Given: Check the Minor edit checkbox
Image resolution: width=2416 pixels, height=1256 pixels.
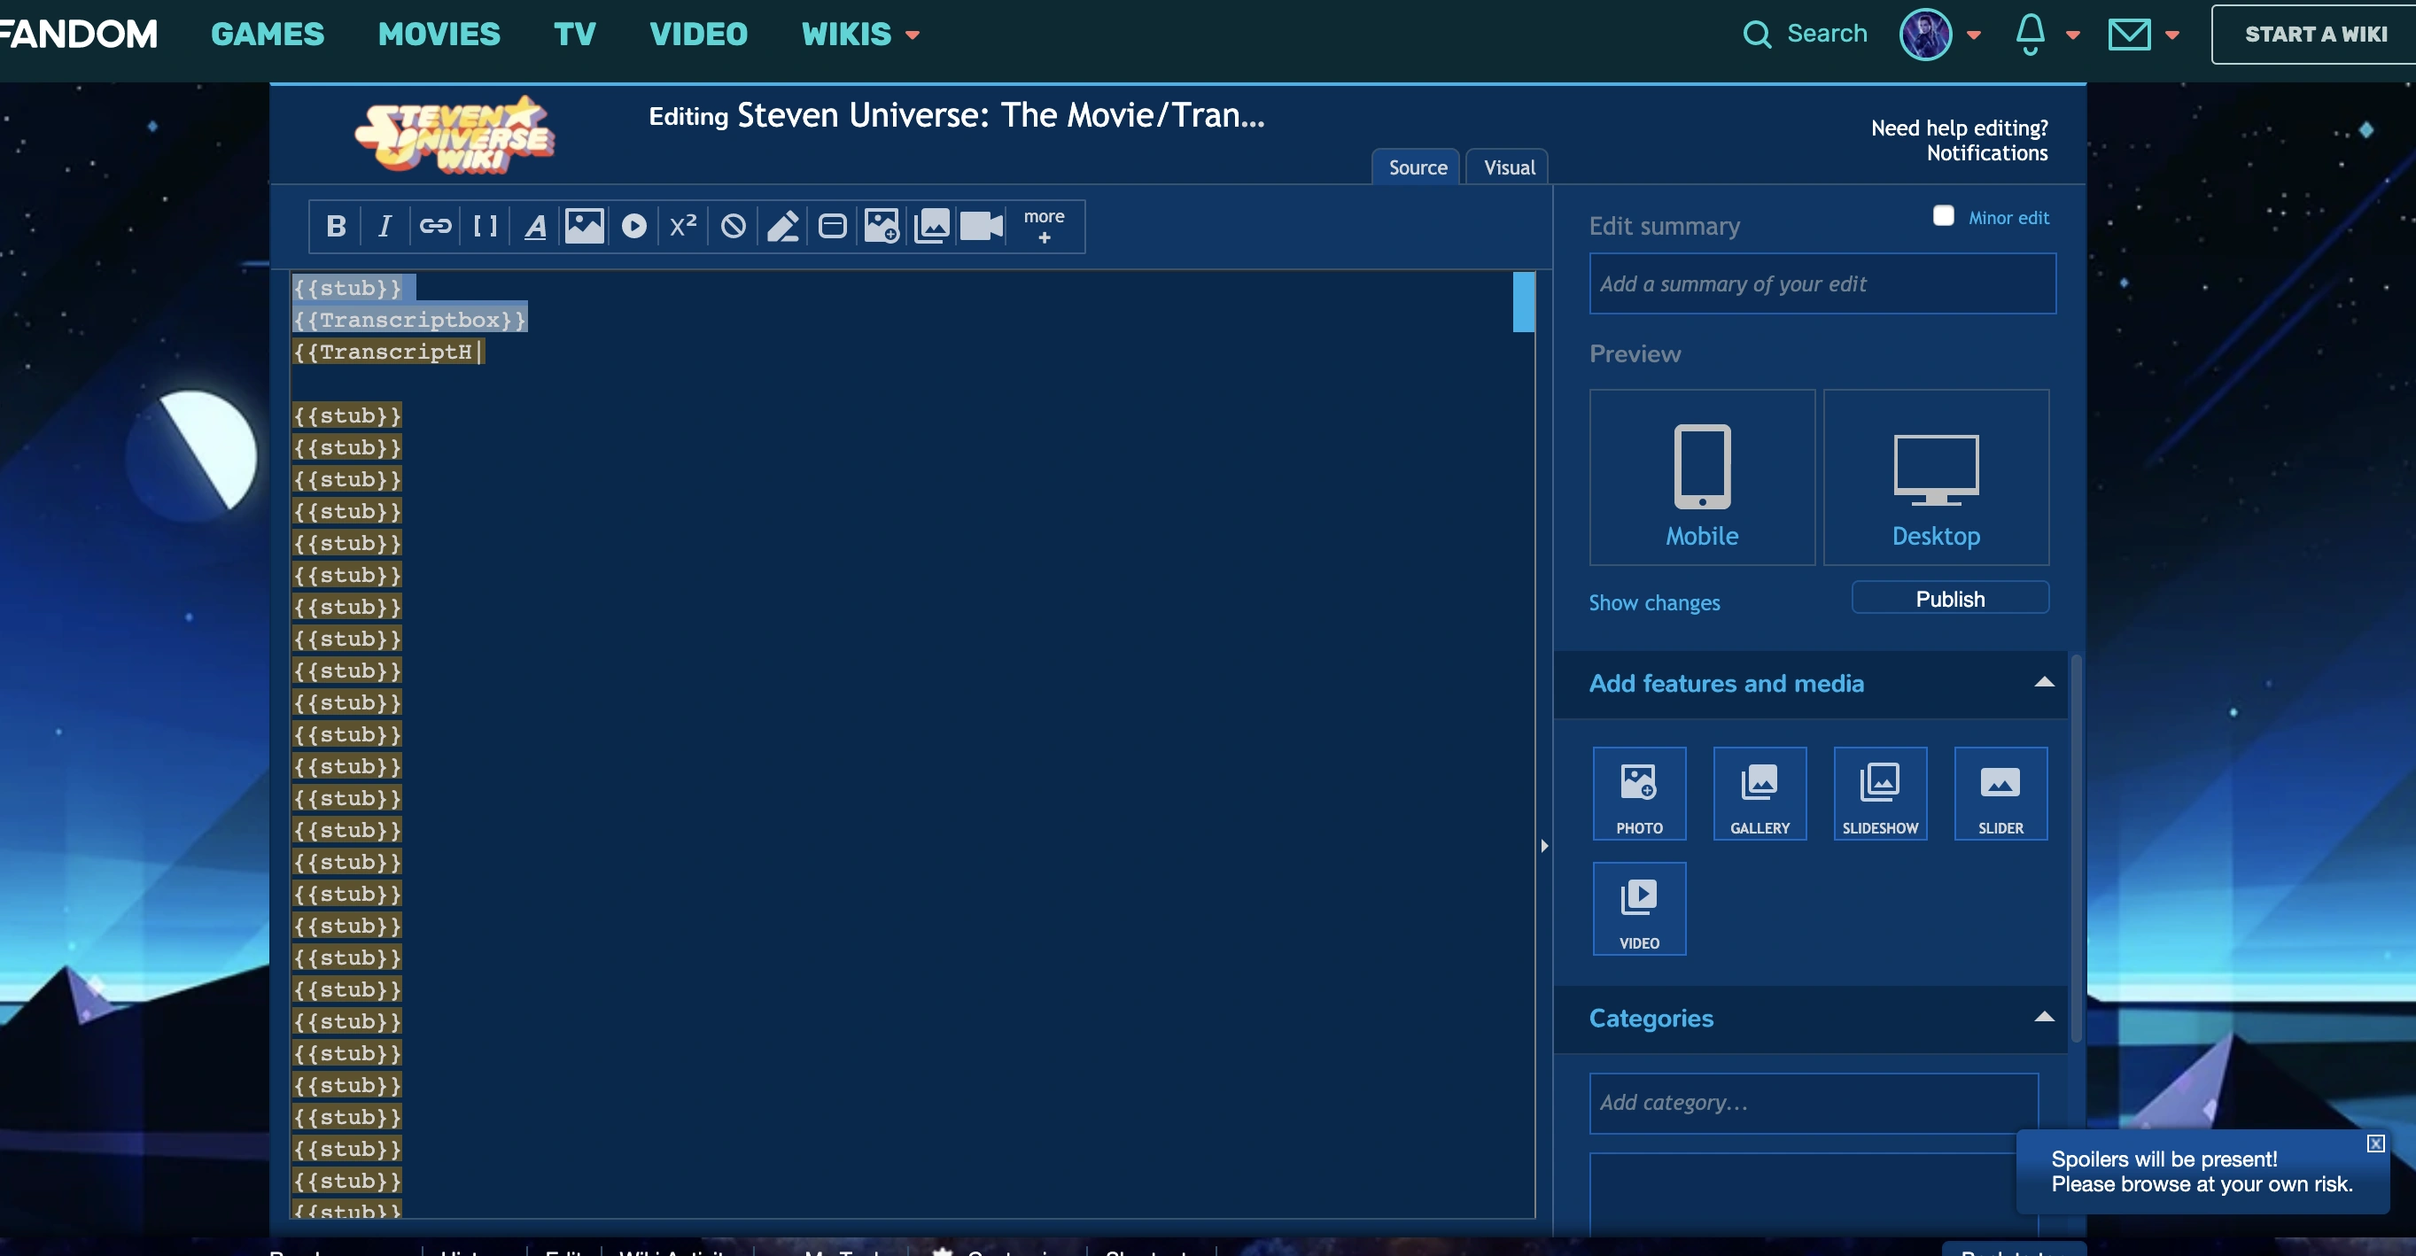Looking at the screenshot, I should (1943, 217).
